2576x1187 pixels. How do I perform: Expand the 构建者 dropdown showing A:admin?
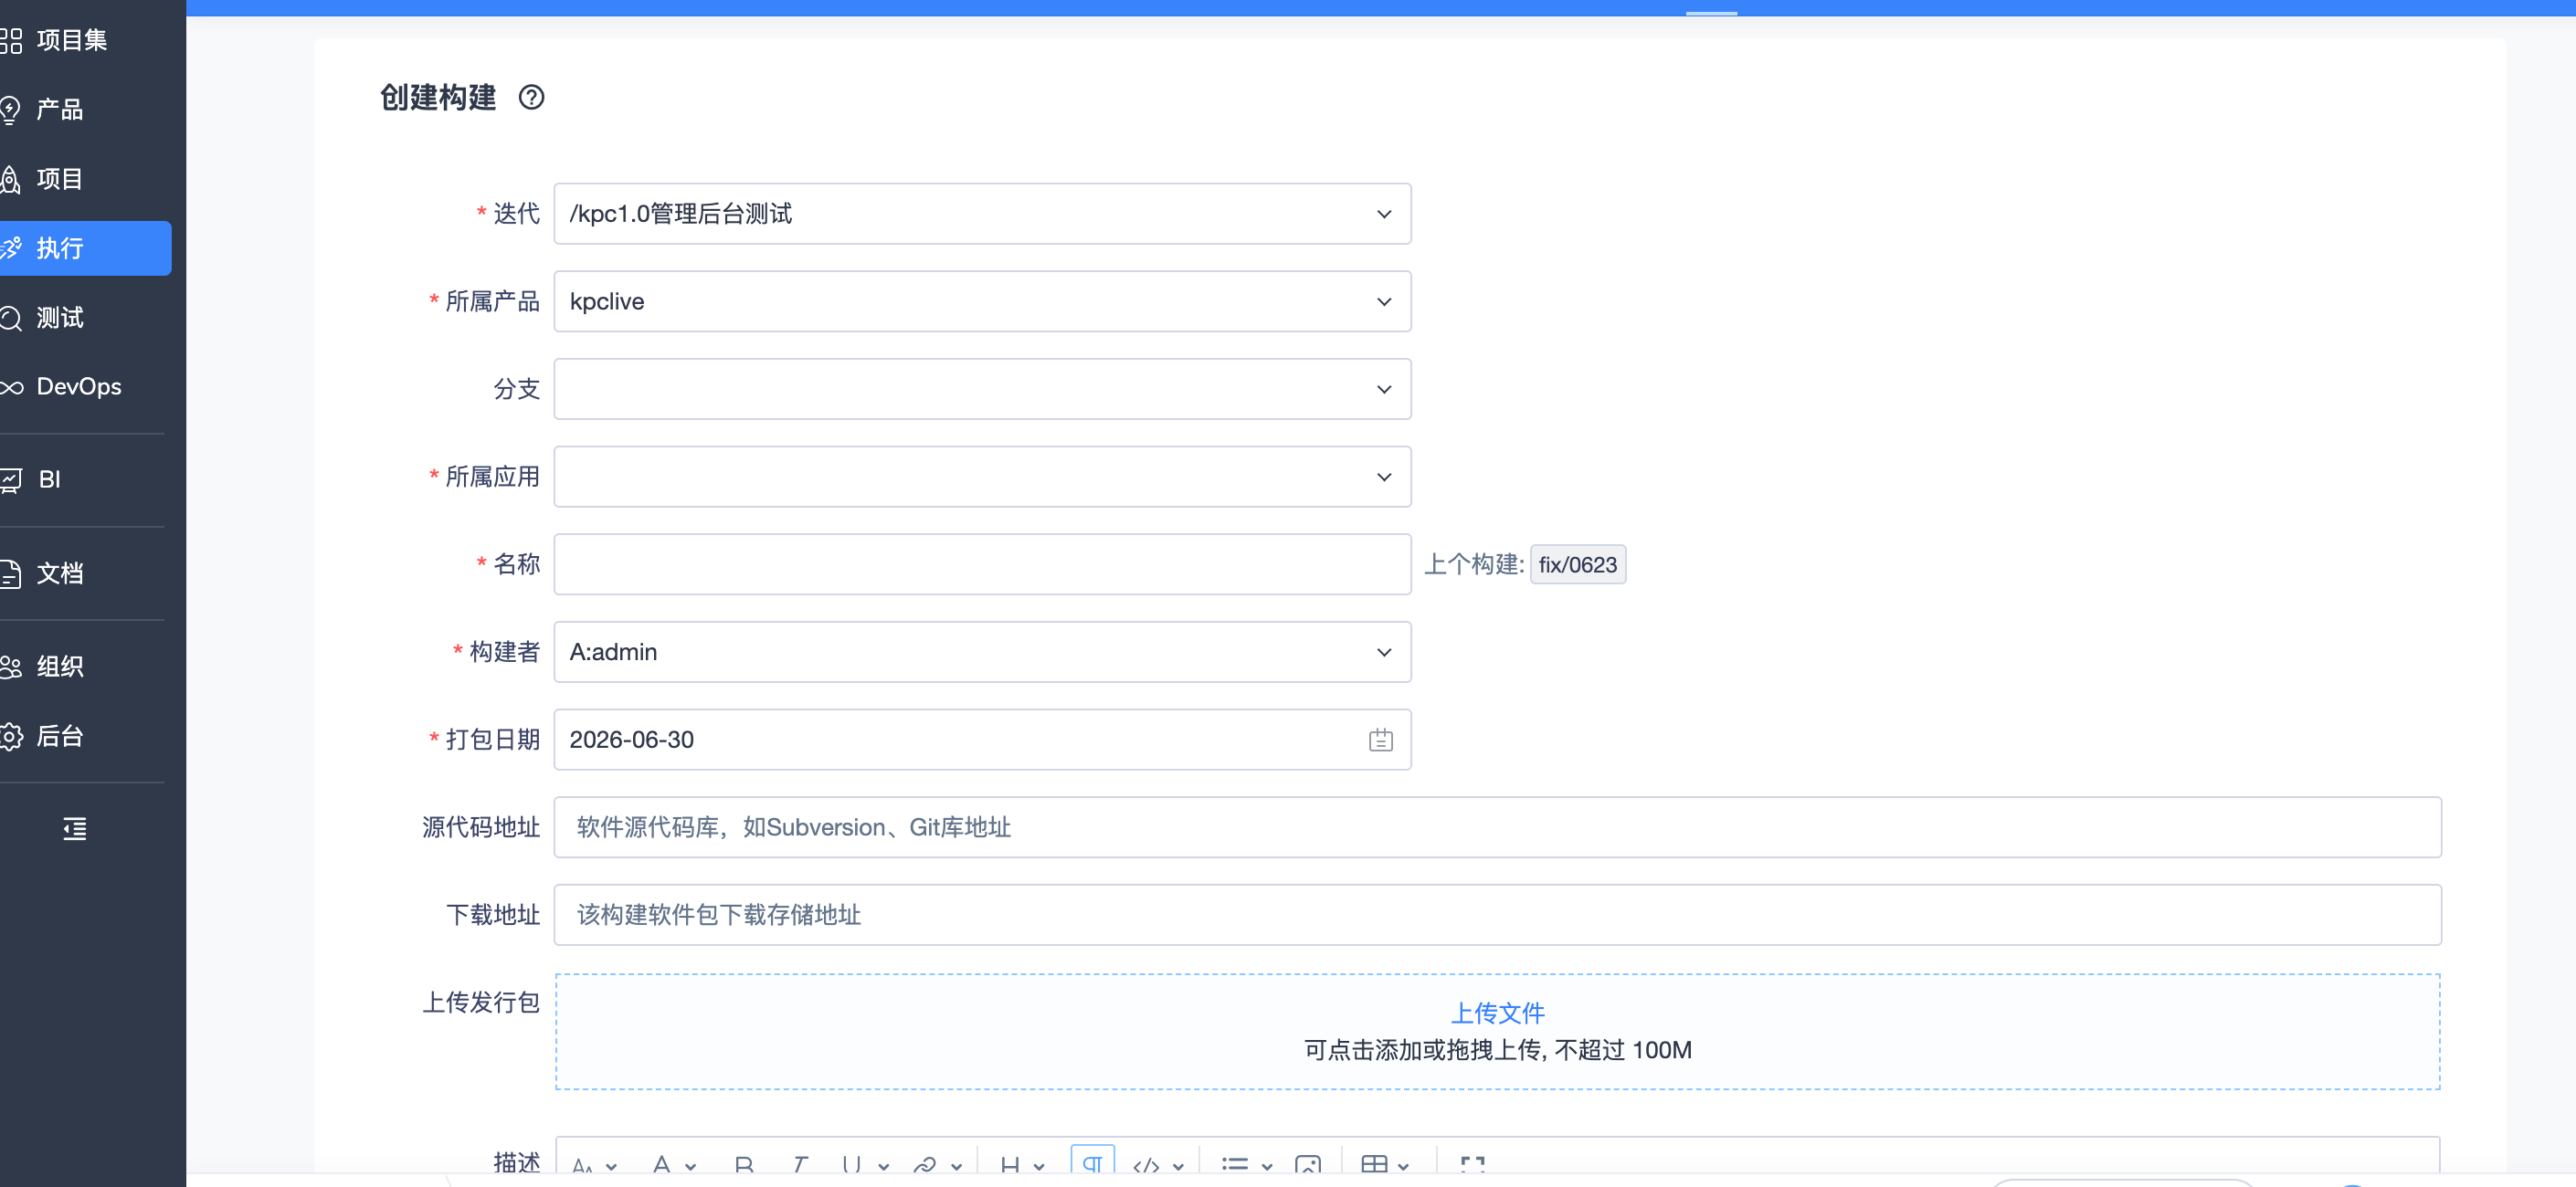click(982, 653)
